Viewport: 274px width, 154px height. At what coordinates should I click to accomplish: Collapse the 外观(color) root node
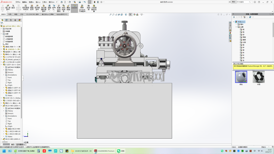pos(234,22)
